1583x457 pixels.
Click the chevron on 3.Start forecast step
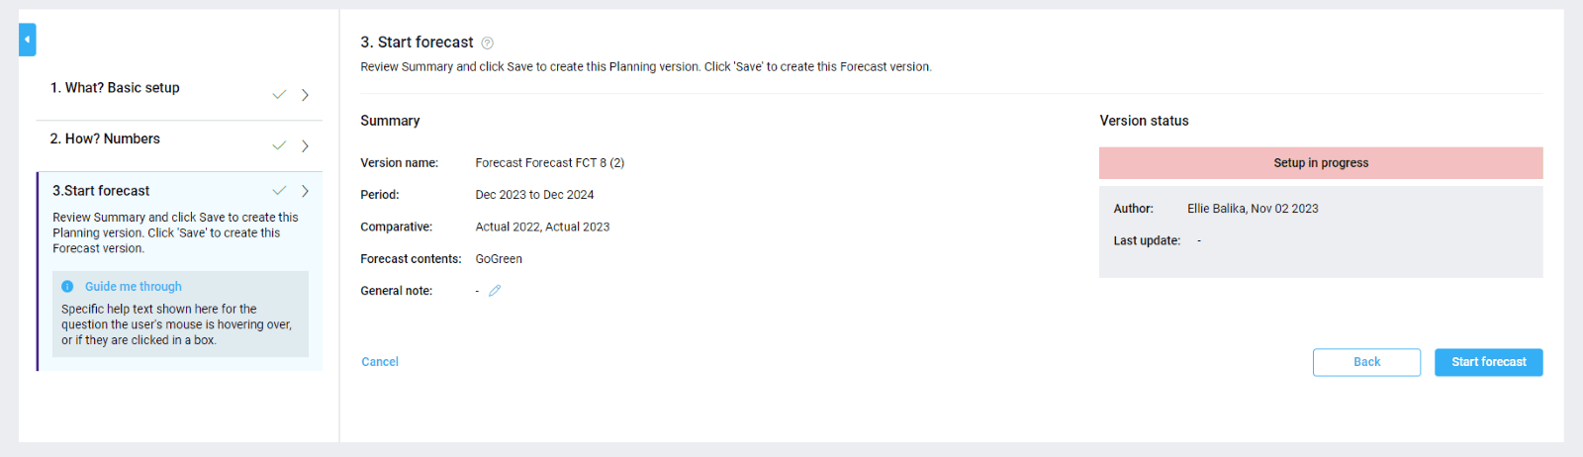[305, 191]
